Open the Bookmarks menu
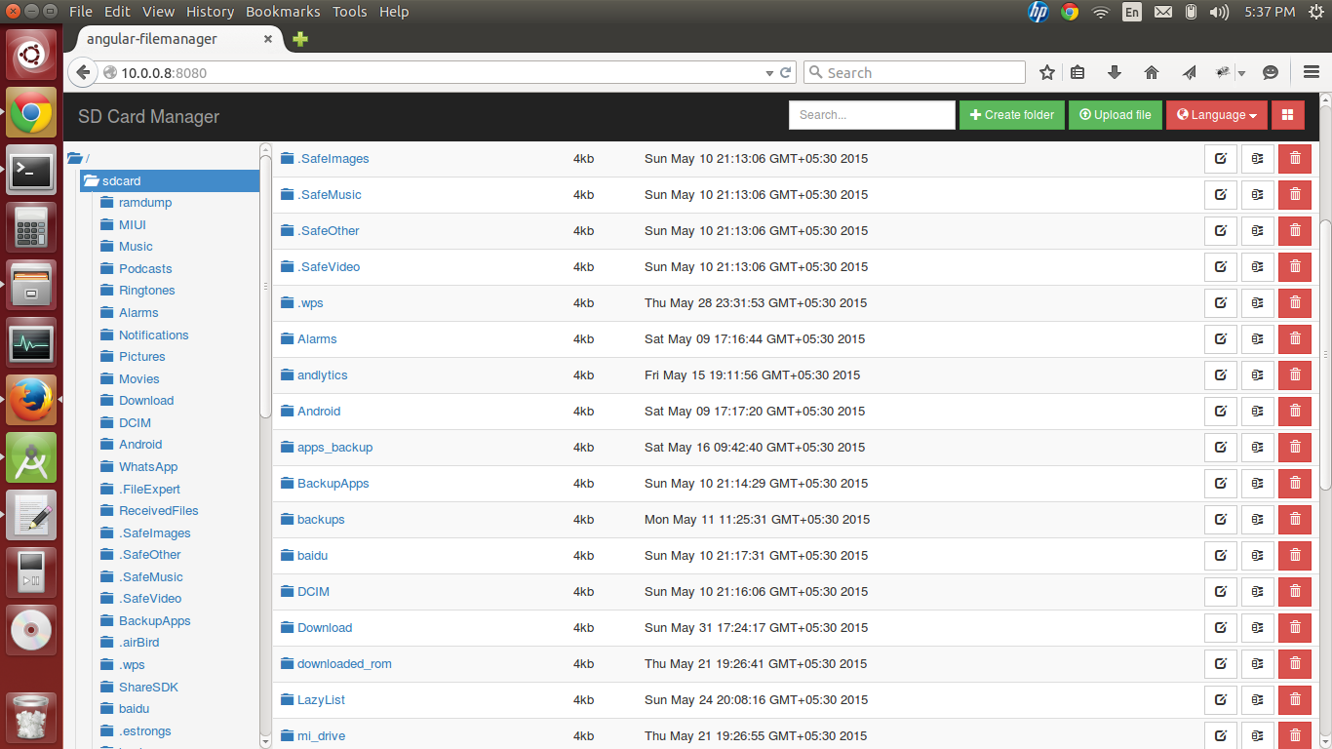 [x=283, y=12]
